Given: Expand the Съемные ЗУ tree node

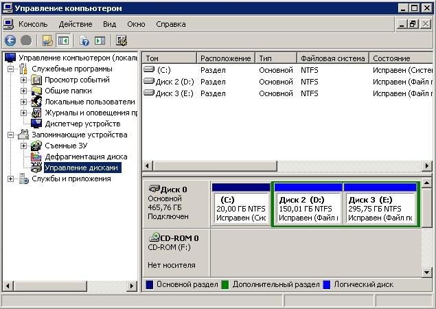Looking at the screenshot, I should point(24,146).
